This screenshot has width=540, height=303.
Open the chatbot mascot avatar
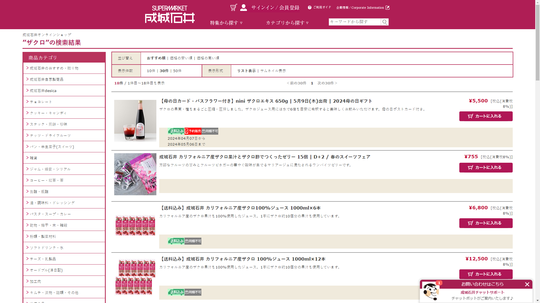click(430, 291)
